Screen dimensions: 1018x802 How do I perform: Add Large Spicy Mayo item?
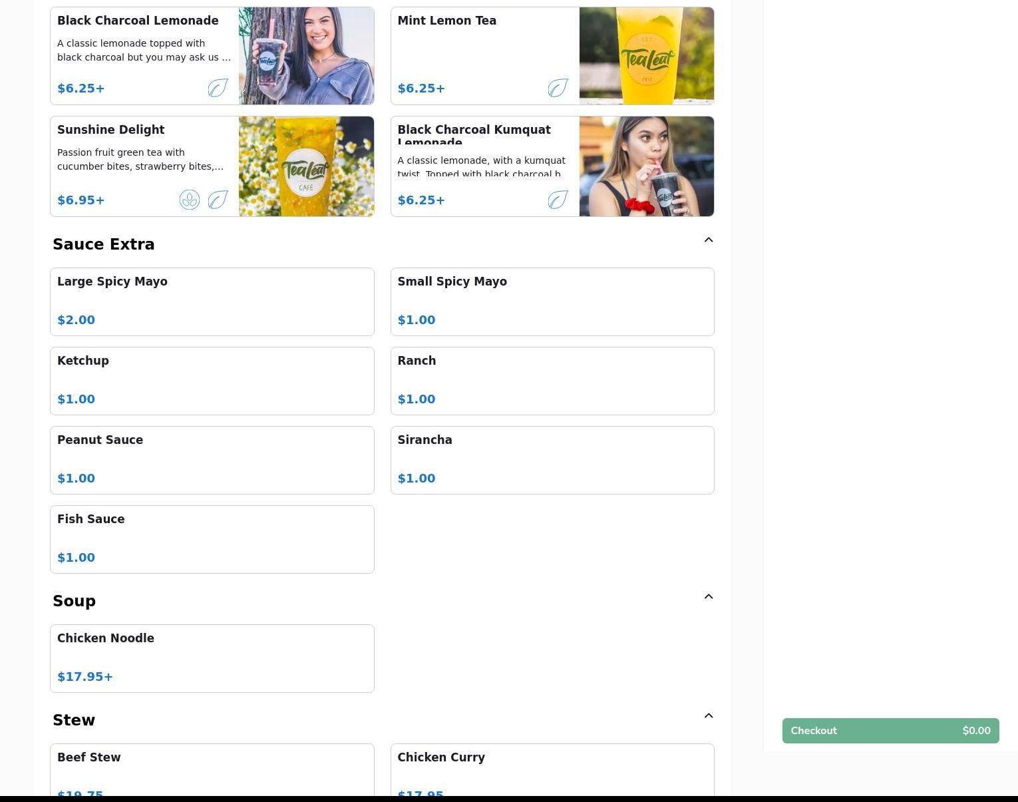click(x=212, y=301)
